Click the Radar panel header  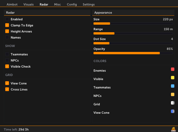pyautogui.click(x=47, y=13)
